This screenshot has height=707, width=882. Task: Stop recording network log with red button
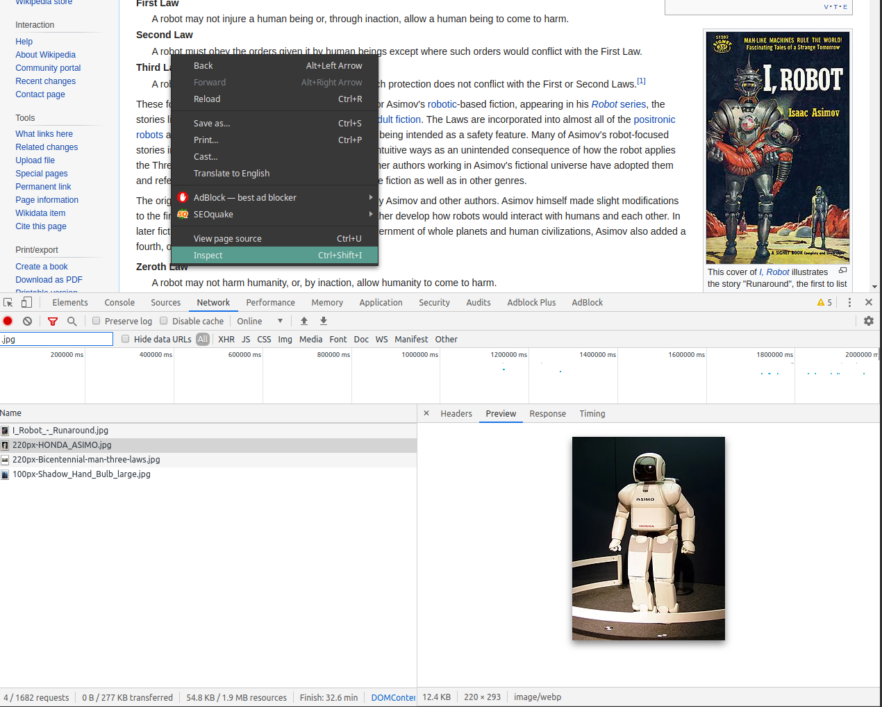pos(8,321)
